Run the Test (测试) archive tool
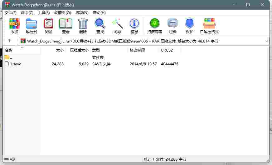The width and height of the screenshot is (272, 165). click(49, 26)
